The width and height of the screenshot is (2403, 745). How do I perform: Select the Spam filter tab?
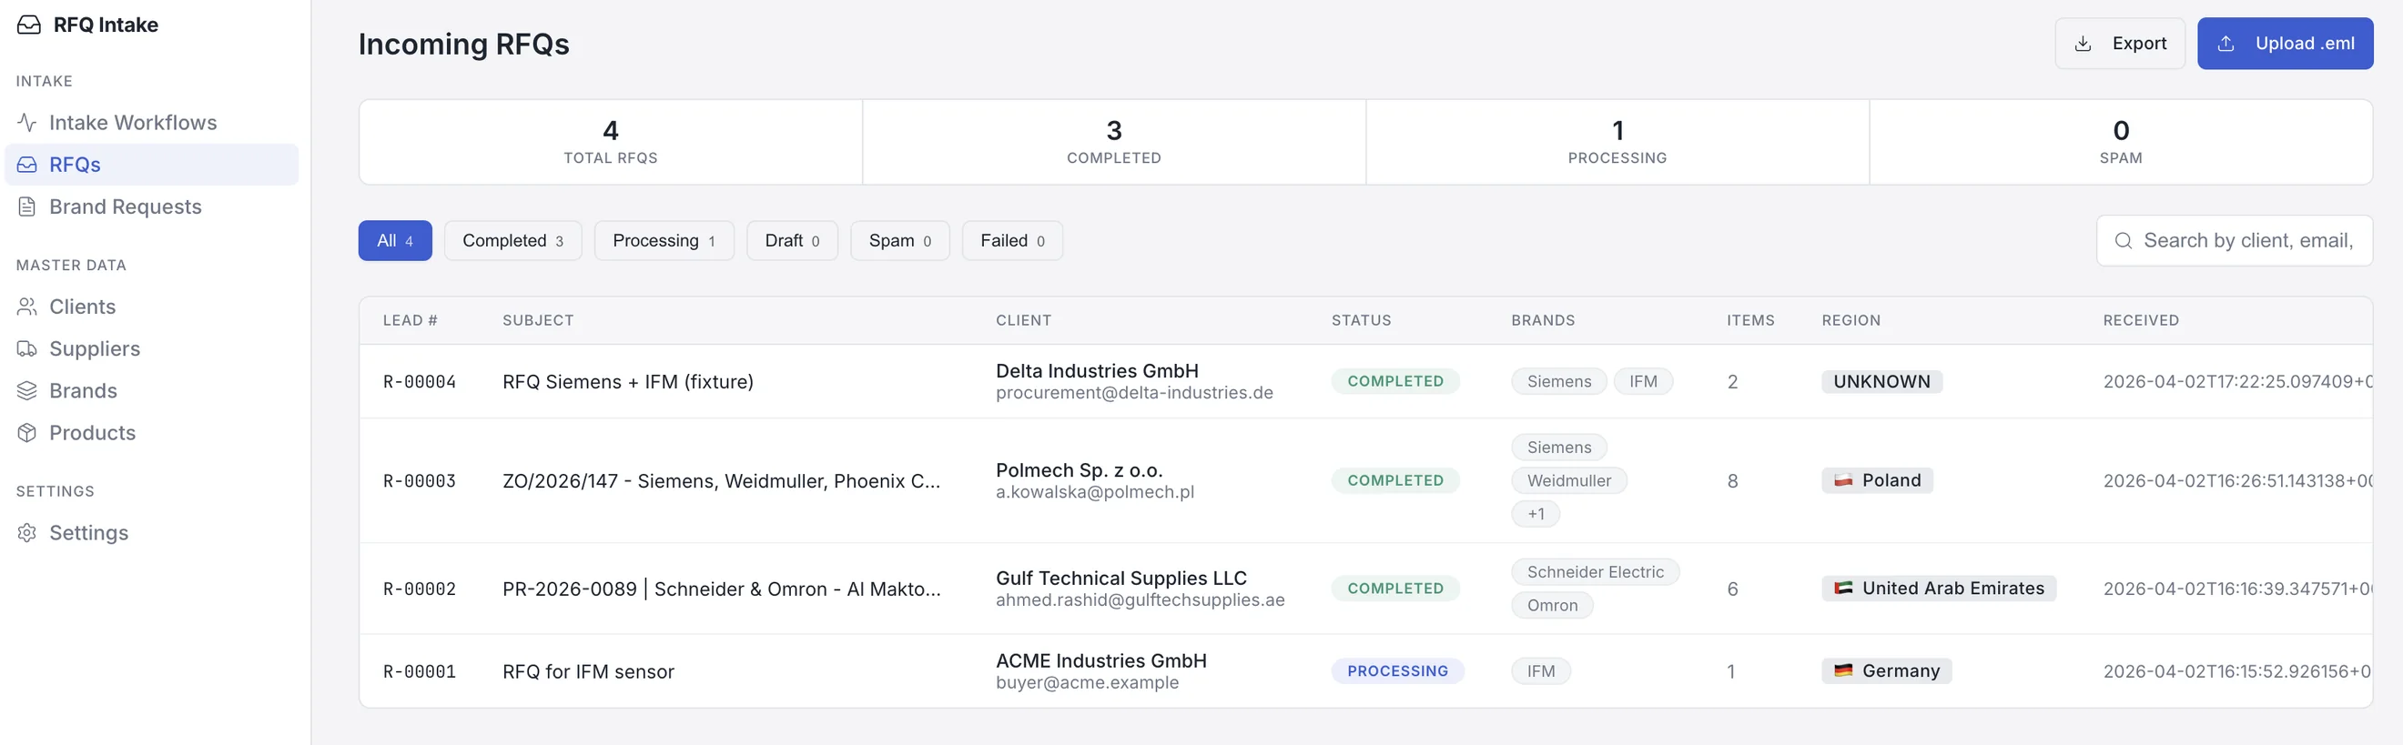899,240
